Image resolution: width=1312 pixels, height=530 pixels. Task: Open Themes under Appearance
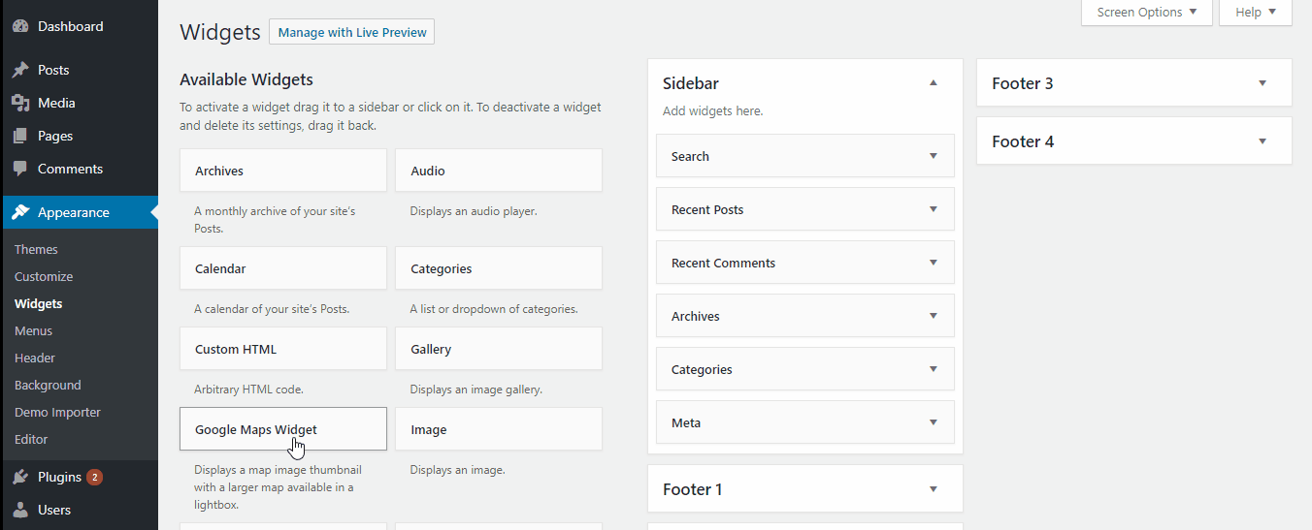[36, 249]
